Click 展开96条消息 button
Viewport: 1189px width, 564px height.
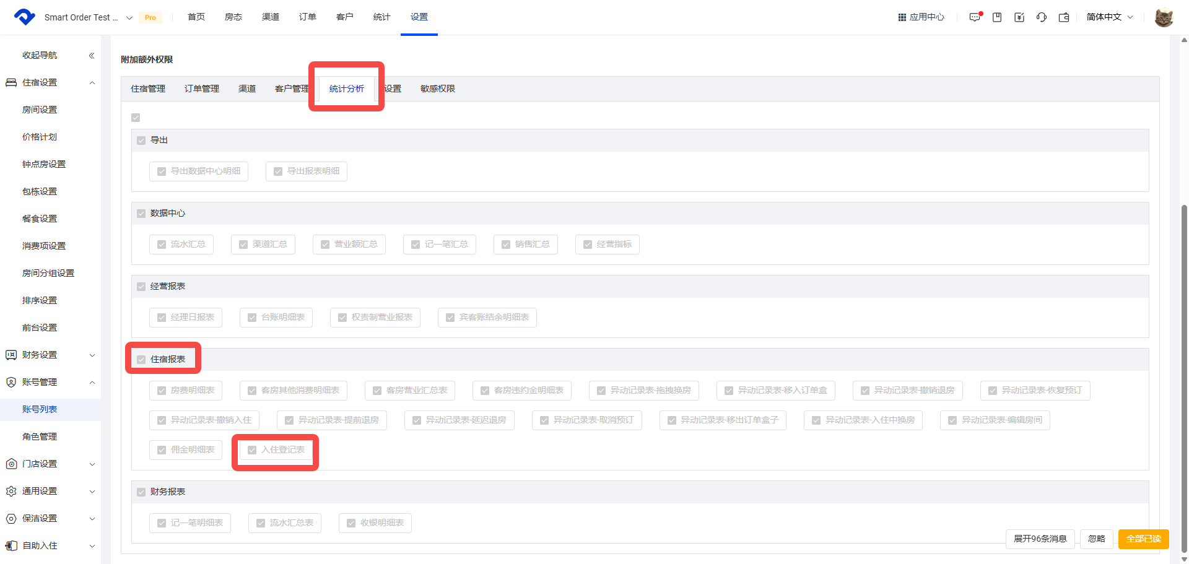coord(1040,539)
